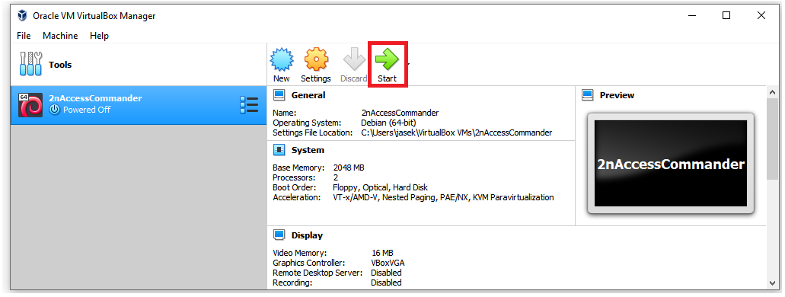This screenshot has height=297, width=785.
Task: Click the Acceleration value starting with VT-x/AMD-V
Action: 443,197
